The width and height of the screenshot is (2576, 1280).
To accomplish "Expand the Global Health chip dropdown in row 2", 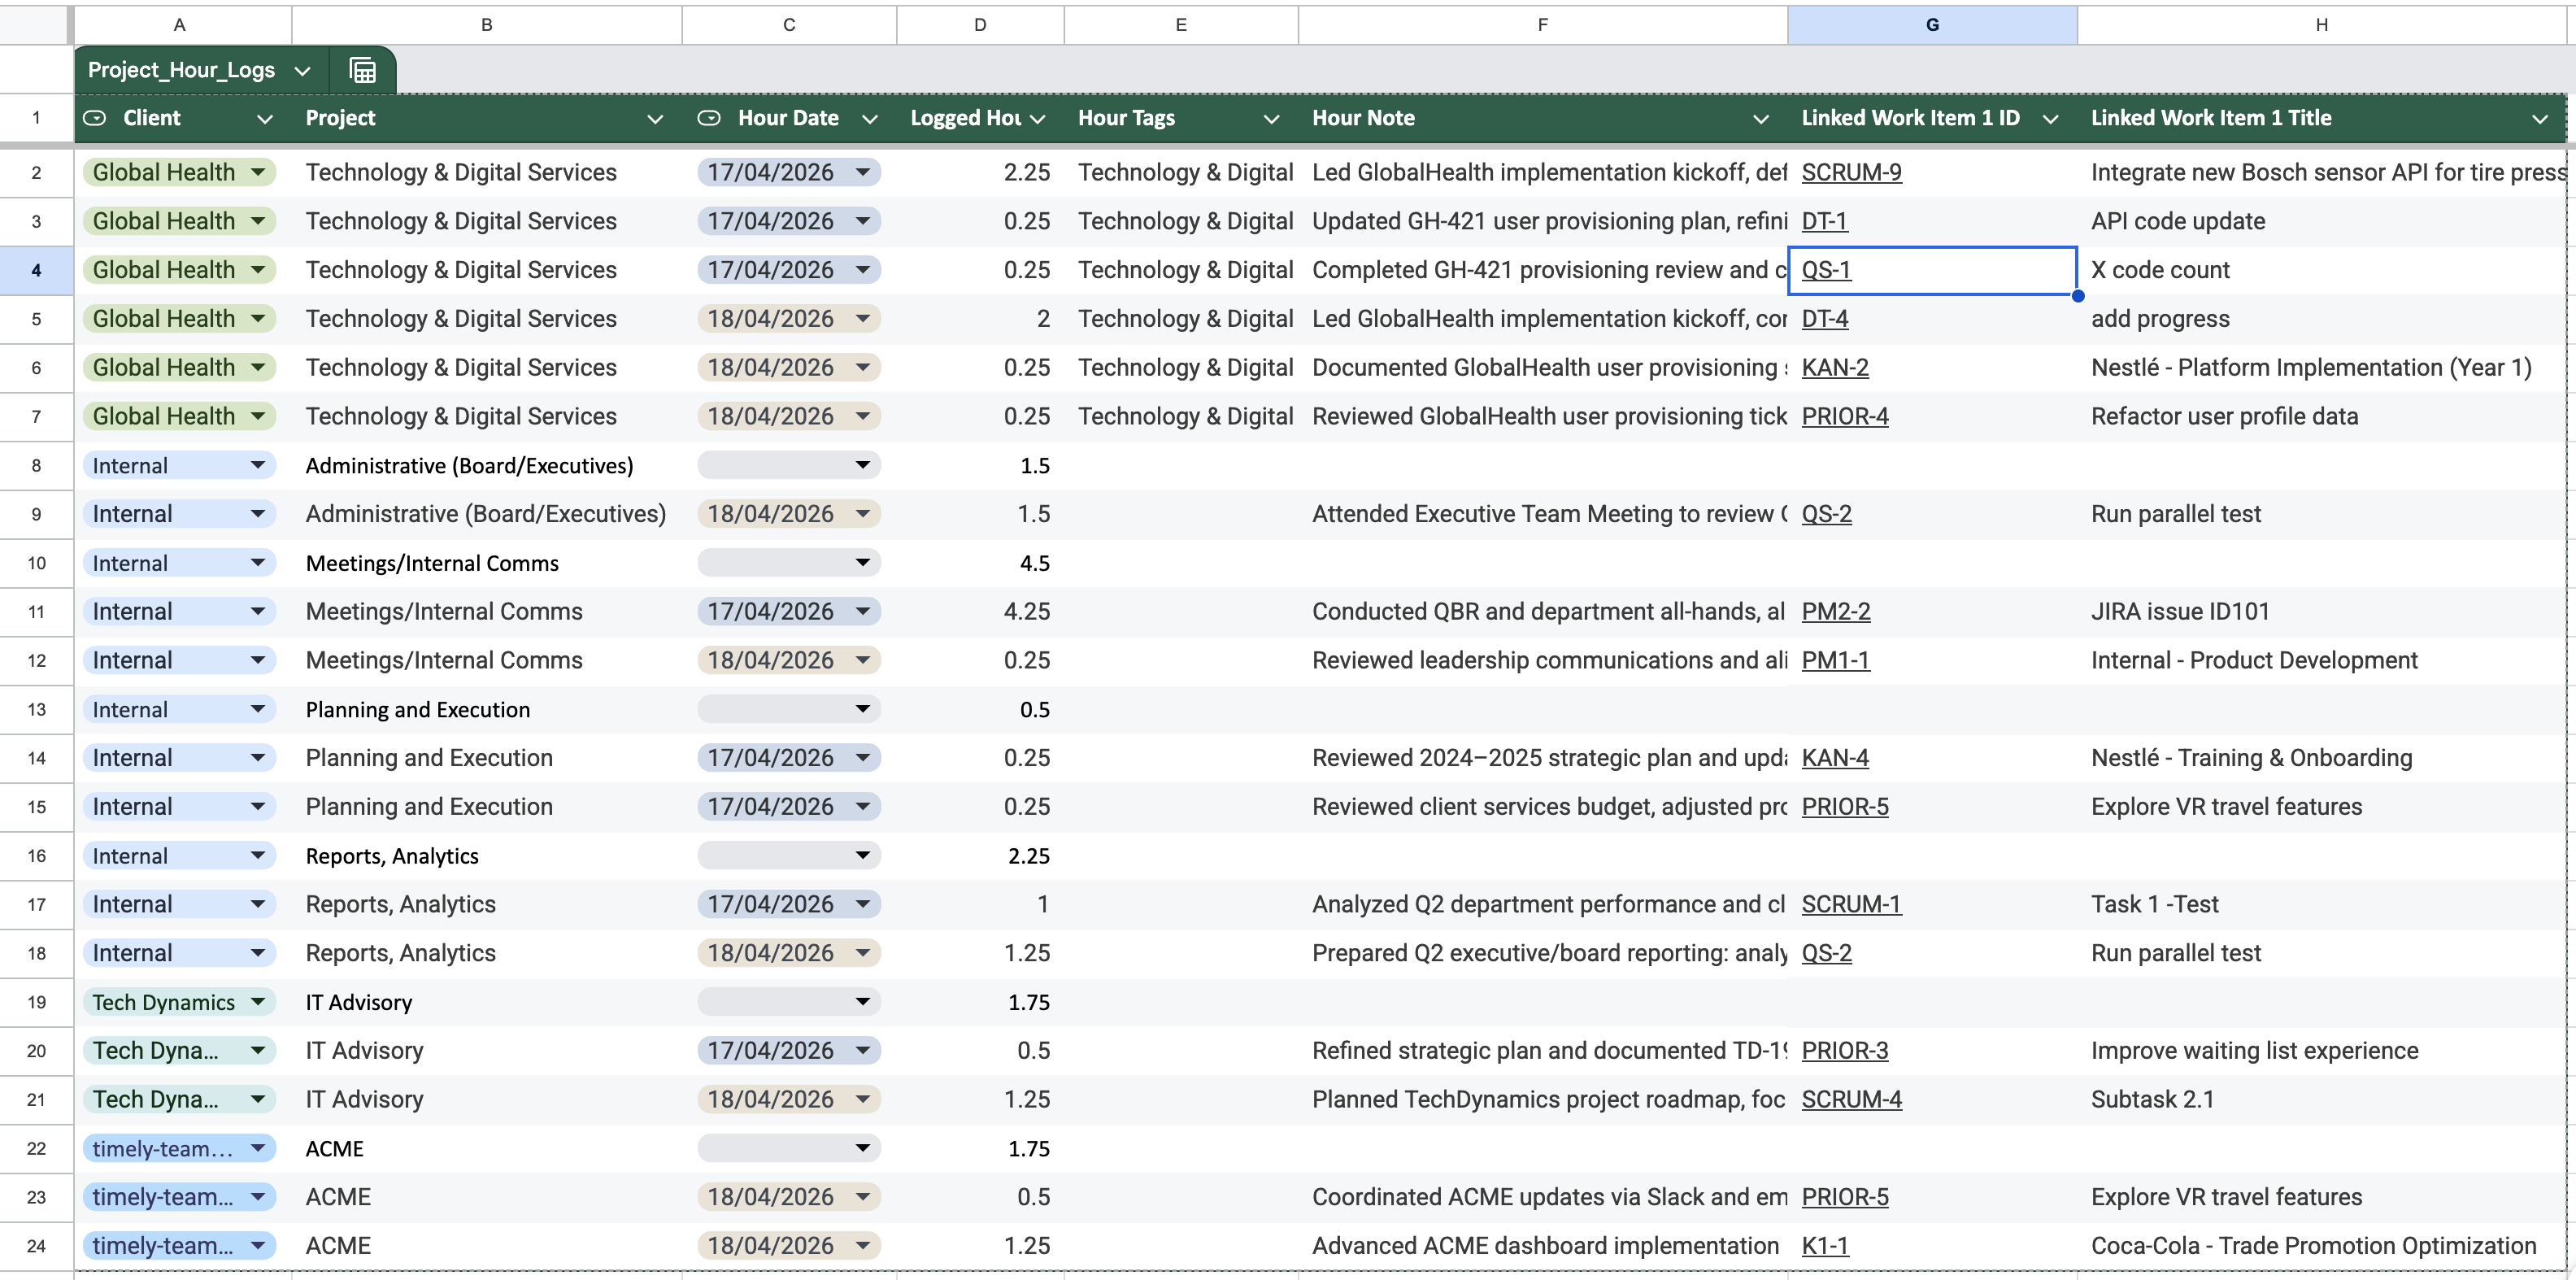I will coord(259,171).
